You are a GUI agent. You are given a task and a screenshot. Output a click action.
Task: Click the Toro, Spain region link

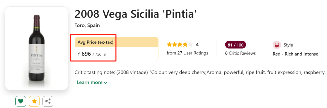click(x=87, y=25)
